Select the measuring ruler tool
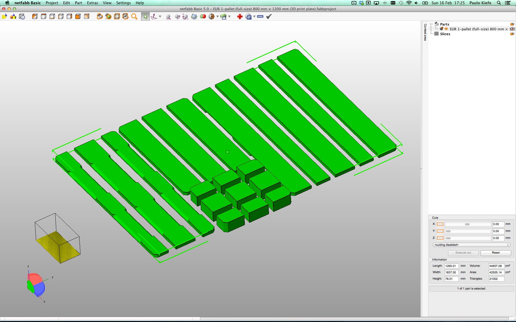516x322 pixels. click(260, 17)
